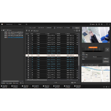Click the orange marker on the playback timeline

point(93,47)
